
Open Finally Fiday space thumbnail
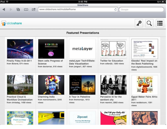click(20, 49)
